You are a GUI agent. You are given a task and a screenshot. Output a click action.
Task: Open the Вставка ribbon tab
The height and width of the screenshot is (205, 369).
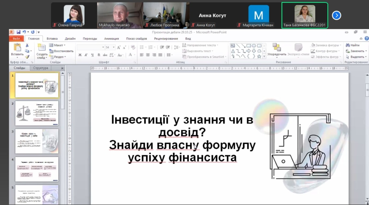(52, 39)
